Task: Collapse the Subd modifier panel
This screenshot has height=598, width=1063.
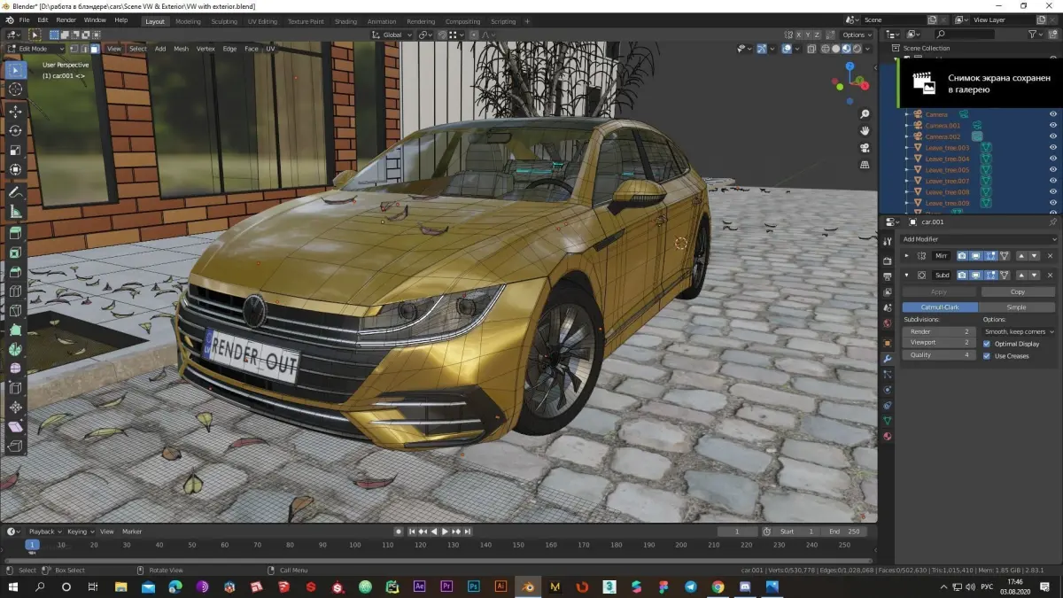Action: 906,276
